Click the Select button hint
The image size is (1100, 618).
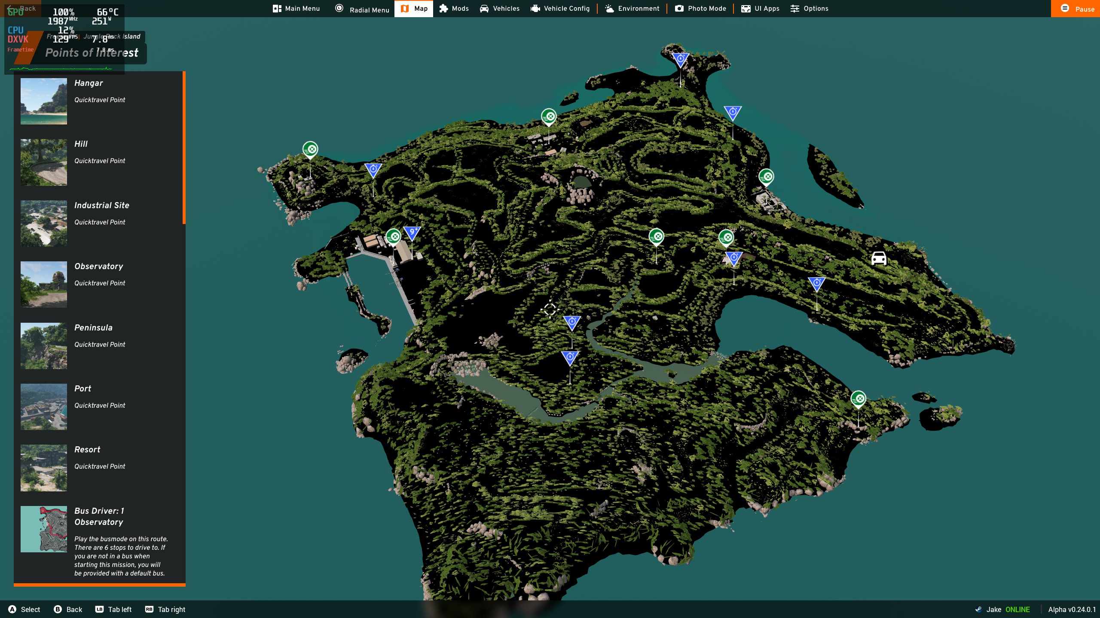(24, 609)
